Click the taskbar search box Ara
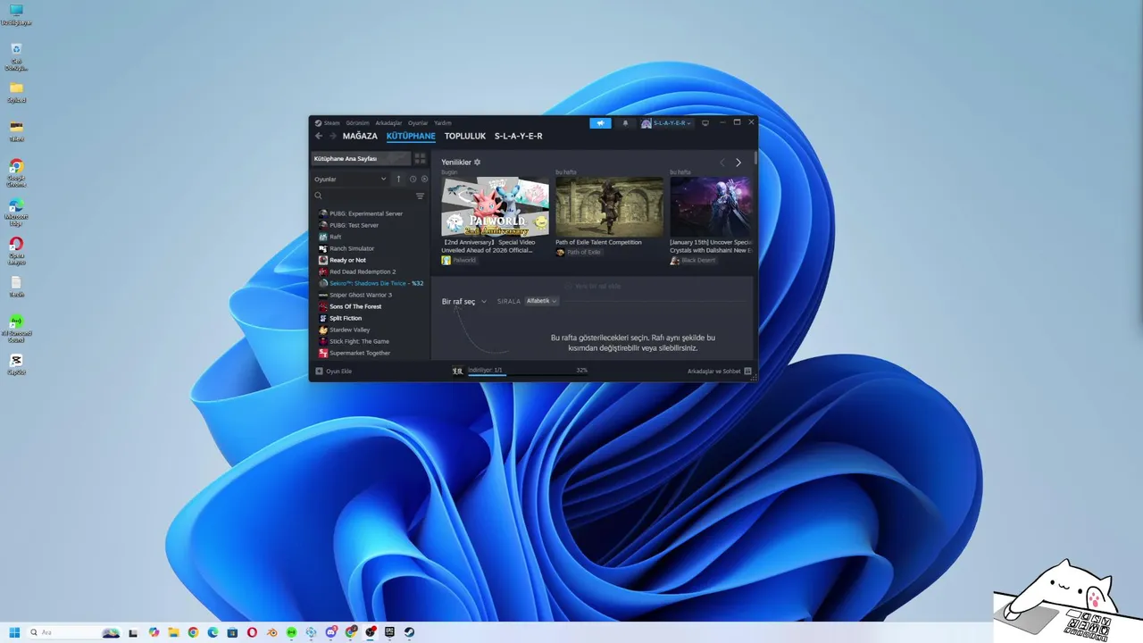This screenshot has height=643, width=1143. 75,632
